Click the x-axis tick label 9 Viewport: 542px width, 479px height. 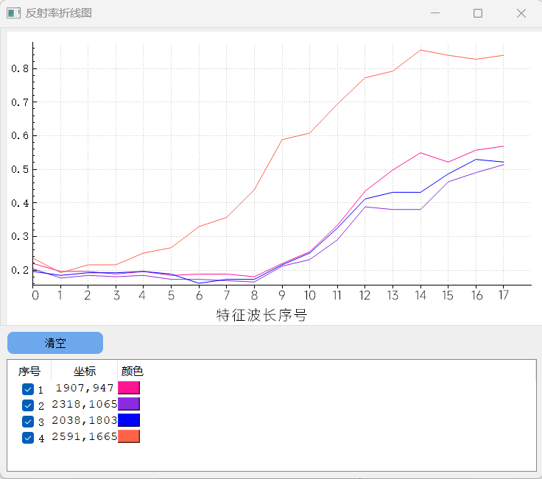coord(282,295)
